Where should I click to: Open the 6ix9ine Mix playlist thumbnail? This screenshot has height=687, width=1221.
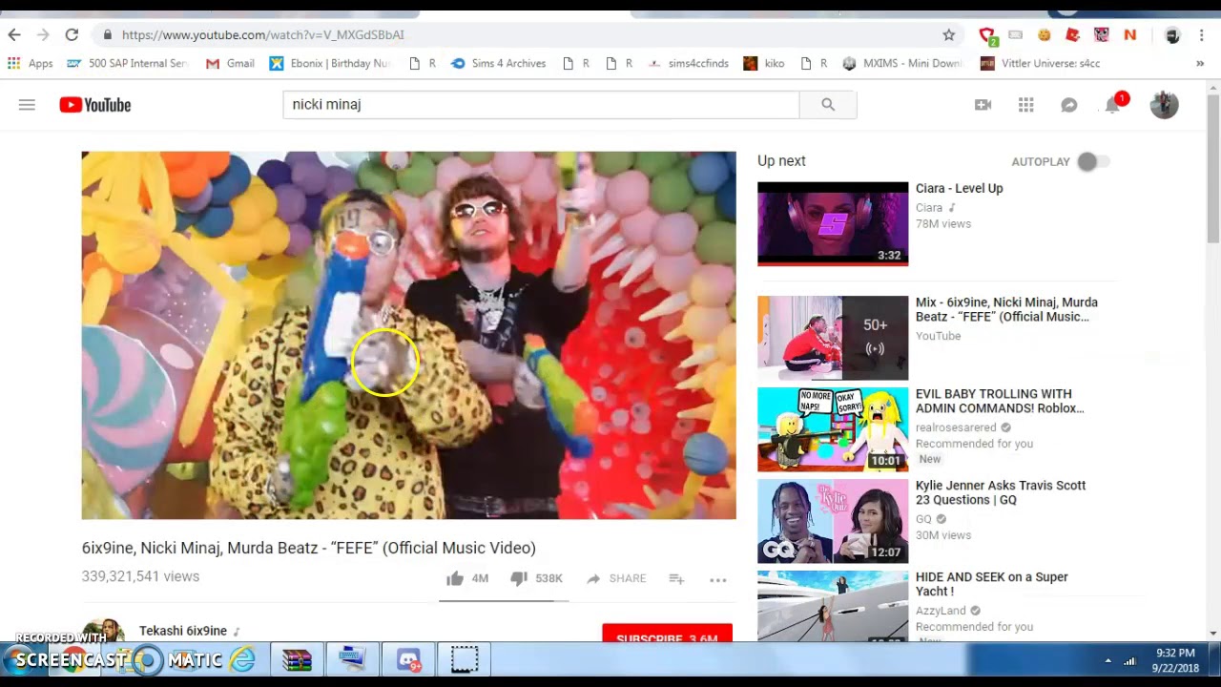click(833, 338)
